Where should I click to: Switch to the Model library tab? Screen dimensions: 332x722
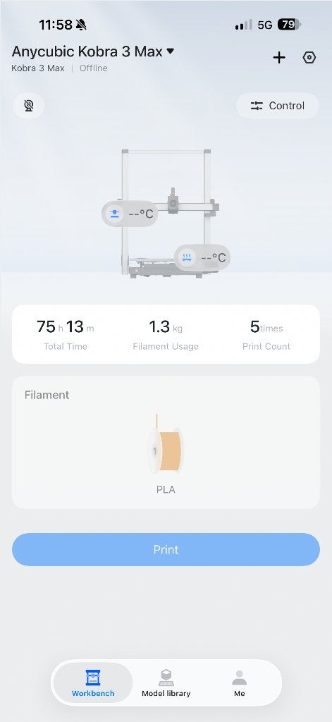[166, 683]
